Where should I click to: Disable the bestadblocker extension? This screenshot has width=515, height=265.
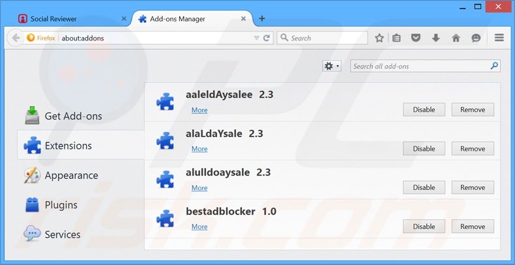[x=424, y=226]
